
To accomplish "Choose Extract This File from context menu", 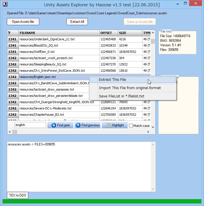I will click(133, 80).
